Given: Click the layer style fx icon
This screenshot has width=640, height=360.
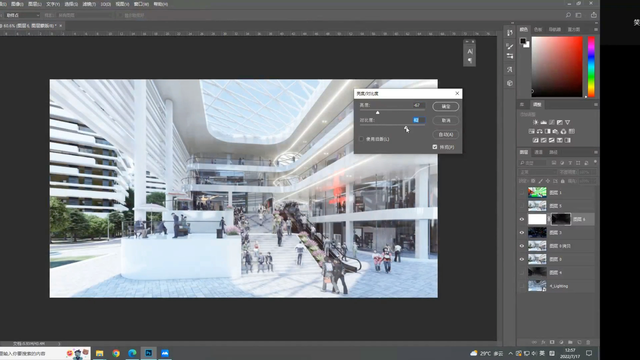Looking at the screenshot, I should pyautogui.click(x=543, y=342).
